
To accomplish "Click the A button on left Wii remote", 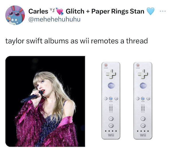I will tap(111, 86).
